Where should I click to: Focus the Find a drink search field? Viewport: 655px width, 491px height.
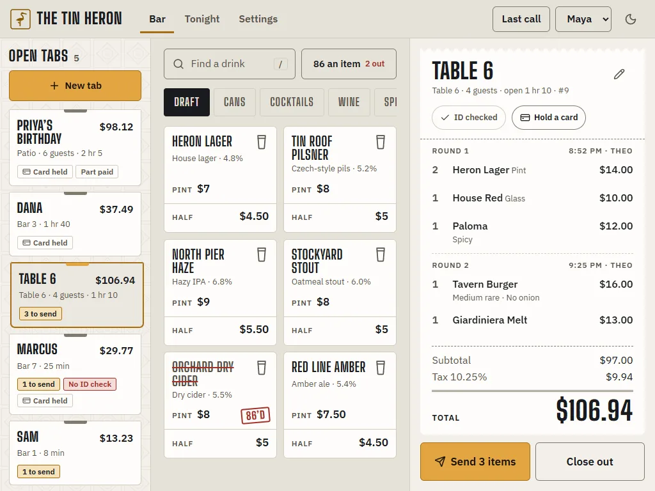[230, 64]
